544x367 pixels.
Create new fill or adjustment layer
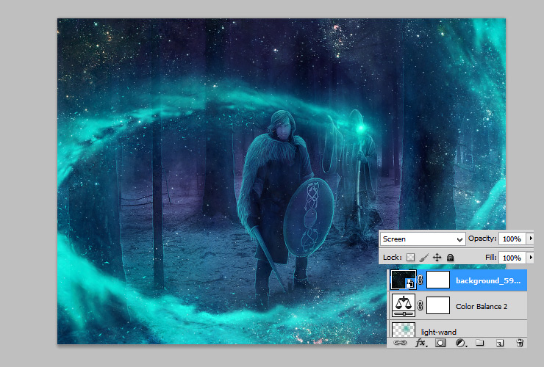461,343
